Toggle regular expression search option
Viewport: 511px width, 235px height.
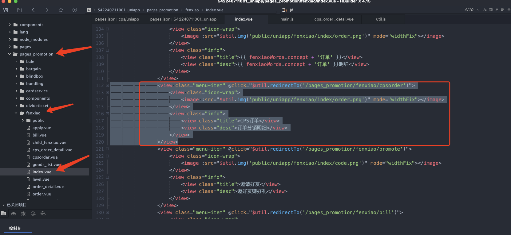[x=497, y=10]
